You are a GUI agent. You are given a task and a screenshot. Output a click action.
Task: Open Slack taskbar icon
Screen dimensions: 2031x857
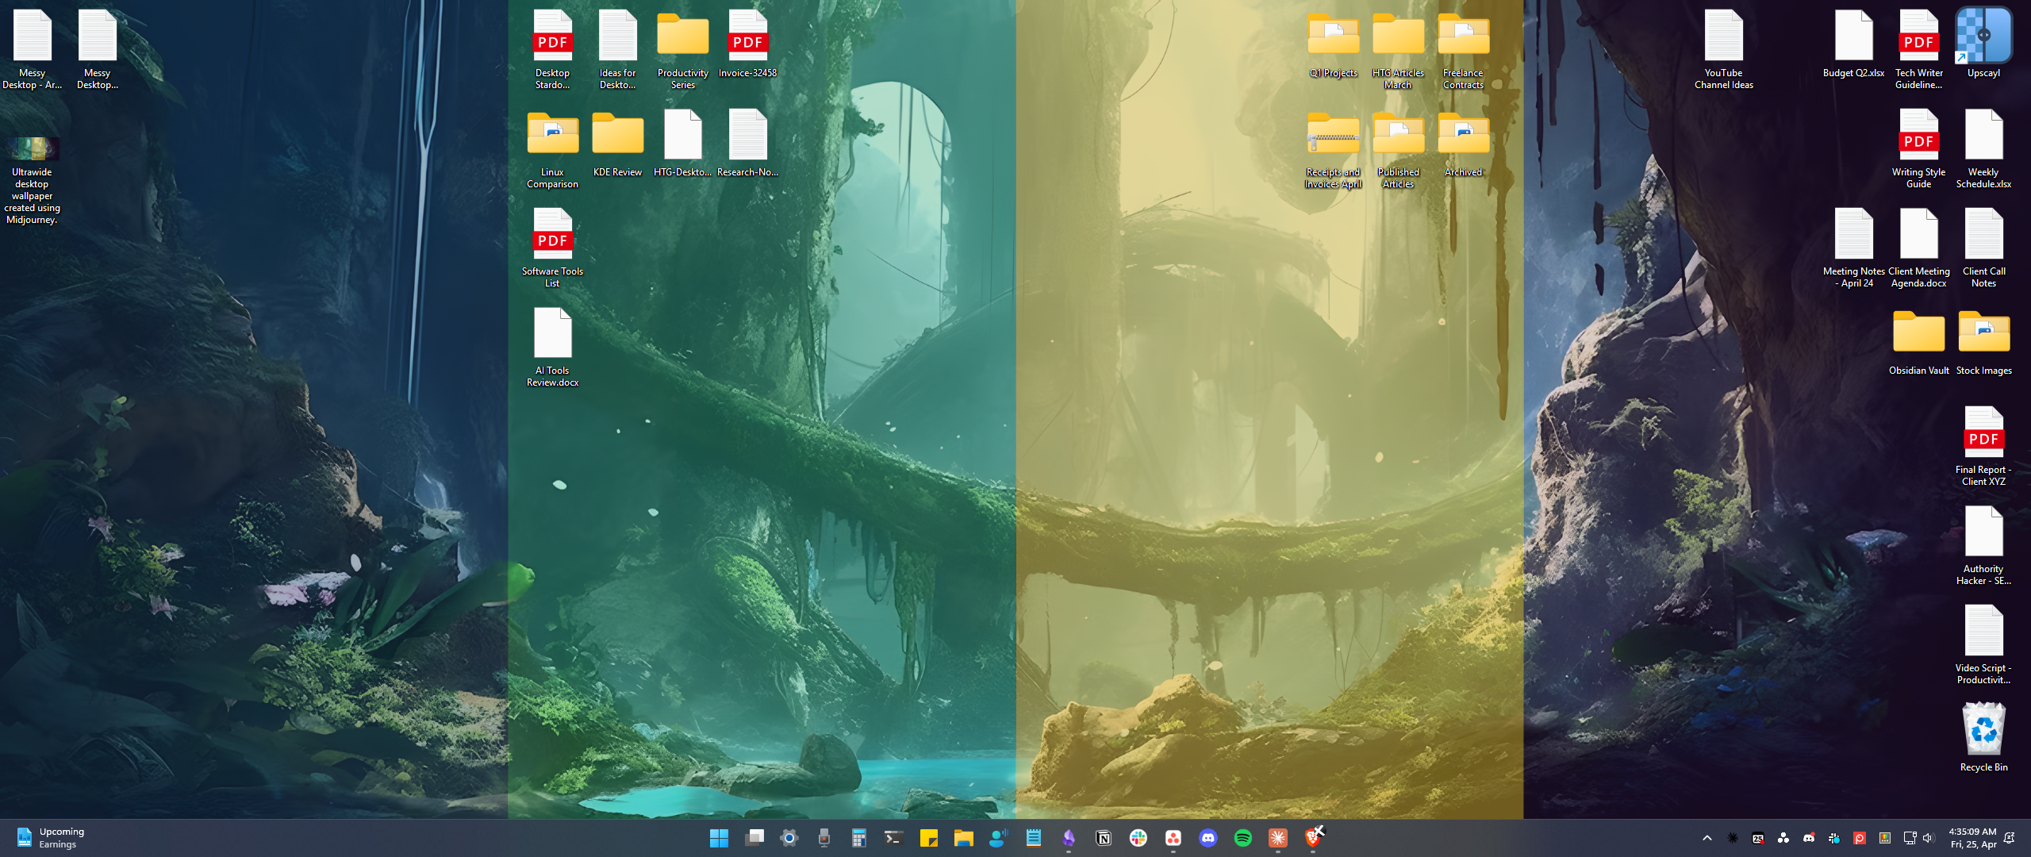[x=1138, y=838]
